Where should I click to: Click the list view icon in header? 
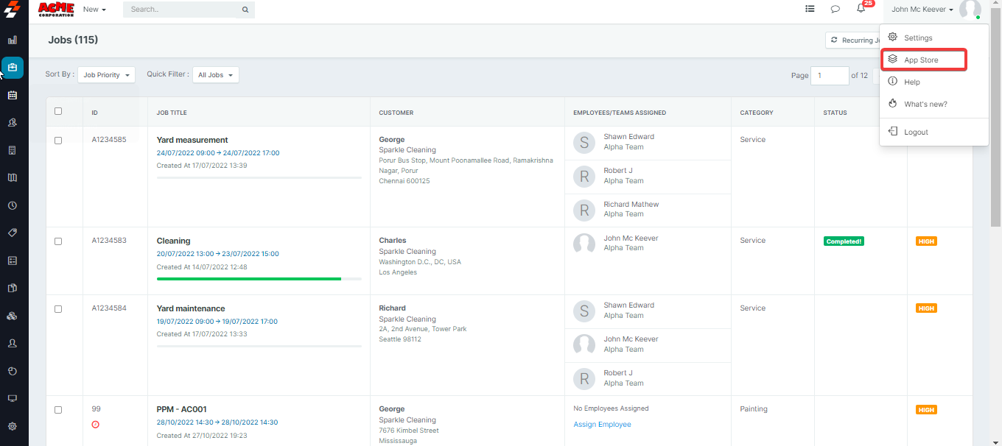(x=810, y=10)
